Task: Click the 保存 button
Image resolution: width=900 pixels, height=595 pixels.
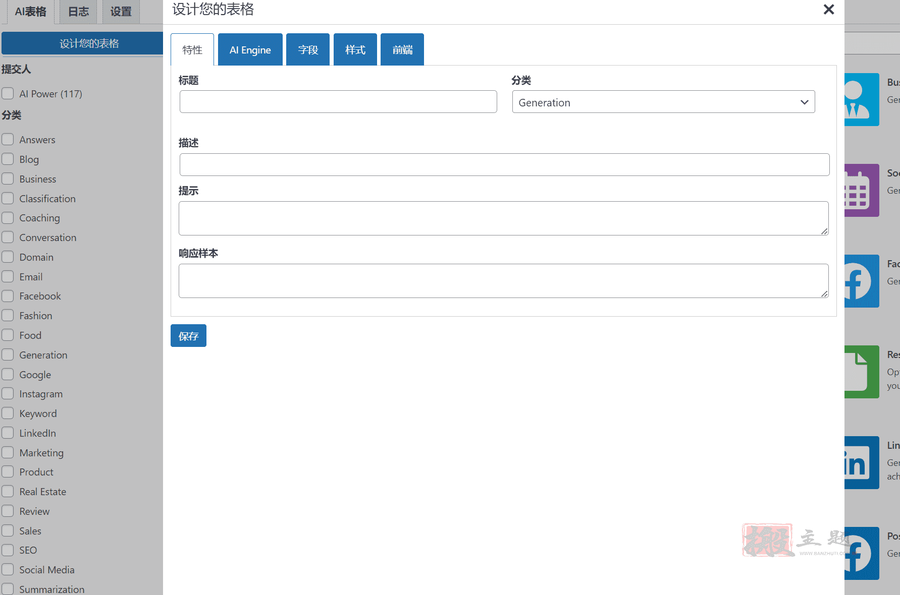Action: pyautogui.click(x=188, y=336)
